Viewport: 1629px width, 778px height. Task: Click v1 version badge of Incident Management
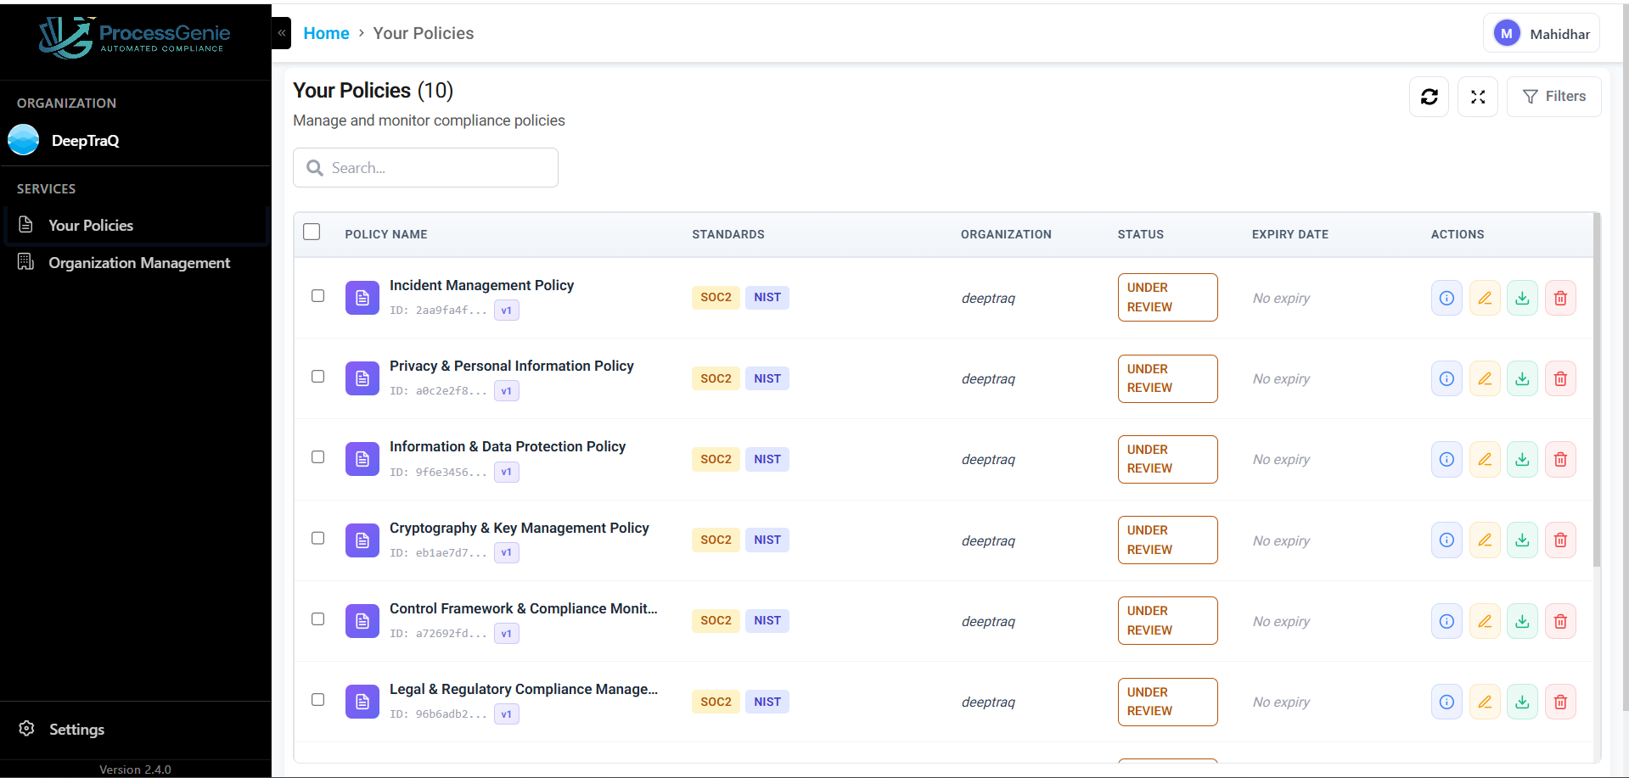point(507,311)
